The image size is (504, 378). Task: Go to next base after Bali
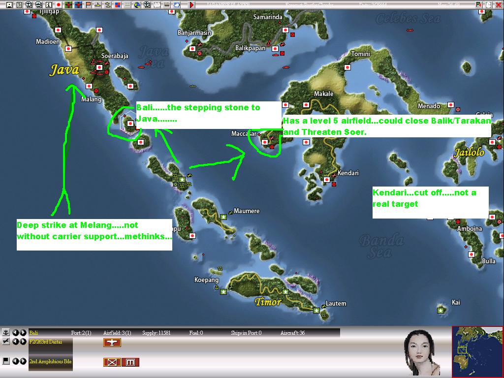click(x=23, y=333)
